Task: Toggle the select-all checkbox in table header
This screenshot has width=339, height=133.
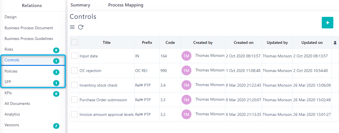Action: [x=74, y=42]
